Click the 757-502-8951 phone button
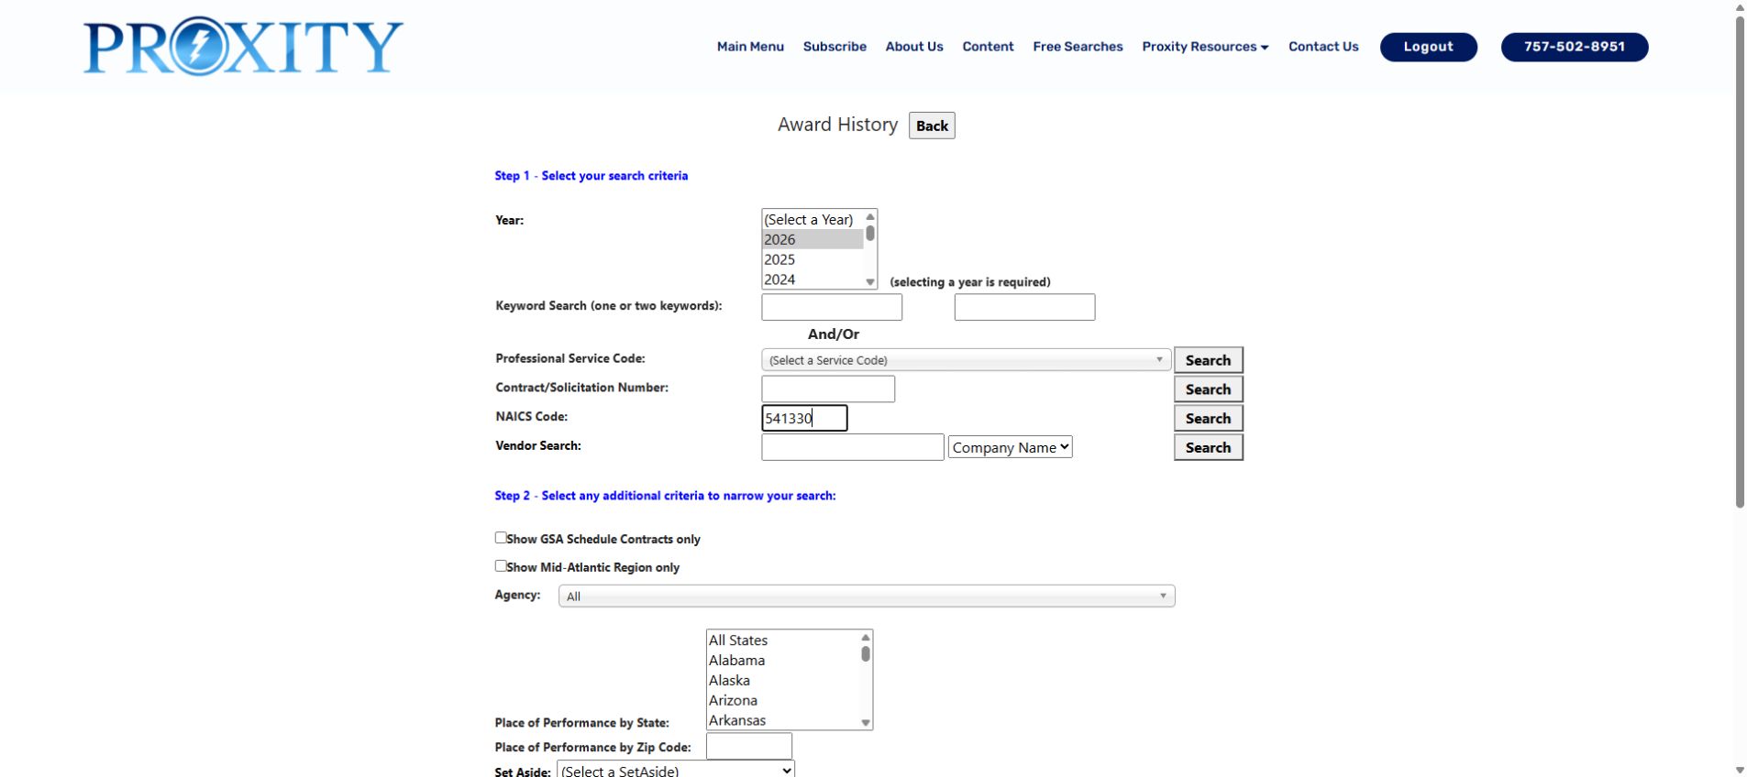 pos(1575,47)
